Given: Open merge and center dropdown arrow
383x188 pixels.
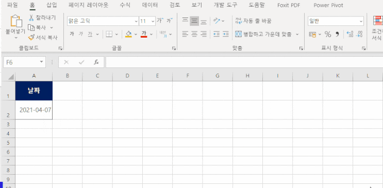Looking at the screenshot, I should (297, 34).
